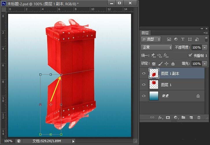Expand the 不透明度 opacity dropdown arrow

pos(205,47)
